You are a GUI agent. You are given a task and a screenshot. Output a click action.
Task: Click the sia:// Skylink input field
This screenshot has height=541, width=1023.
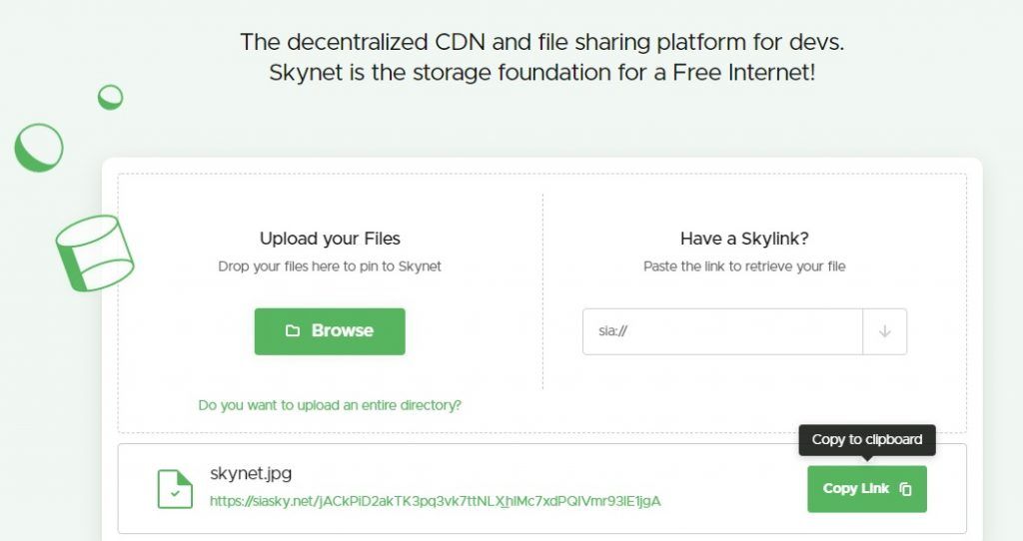tap(722, 331)
